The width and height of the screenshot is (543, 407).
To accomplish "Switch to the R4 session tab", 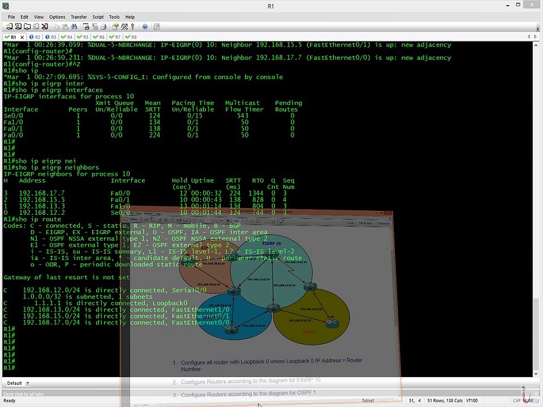I will coord(67,37).
